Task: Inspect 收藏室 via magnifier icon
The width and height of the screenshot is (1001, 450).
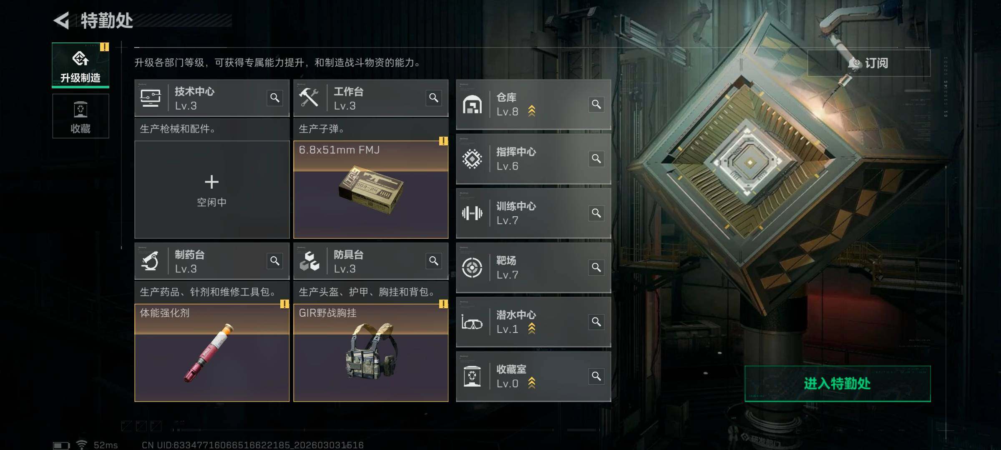Action: 596,376
